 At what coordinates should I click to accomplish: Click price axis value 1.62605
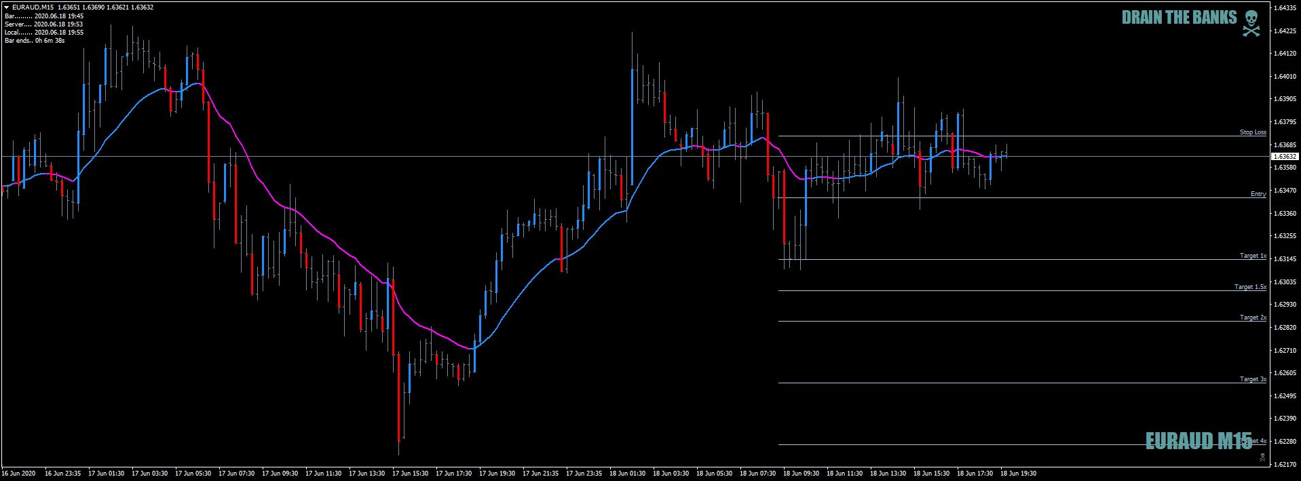click(x=1286, y=373)
